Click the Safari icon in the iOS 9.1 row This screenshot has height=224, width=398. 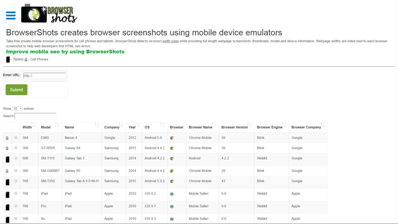172,206
